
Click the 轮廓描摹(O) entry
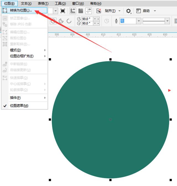25,90
